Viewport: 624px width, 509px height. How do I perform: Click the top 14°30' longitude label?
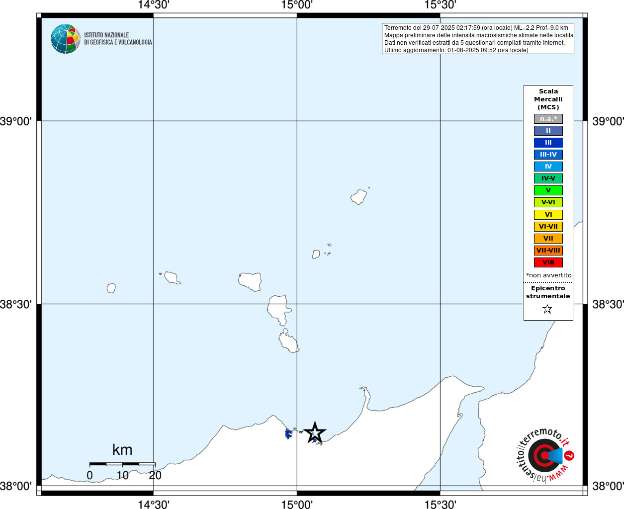pyautogui.click(x=154, y=5)
